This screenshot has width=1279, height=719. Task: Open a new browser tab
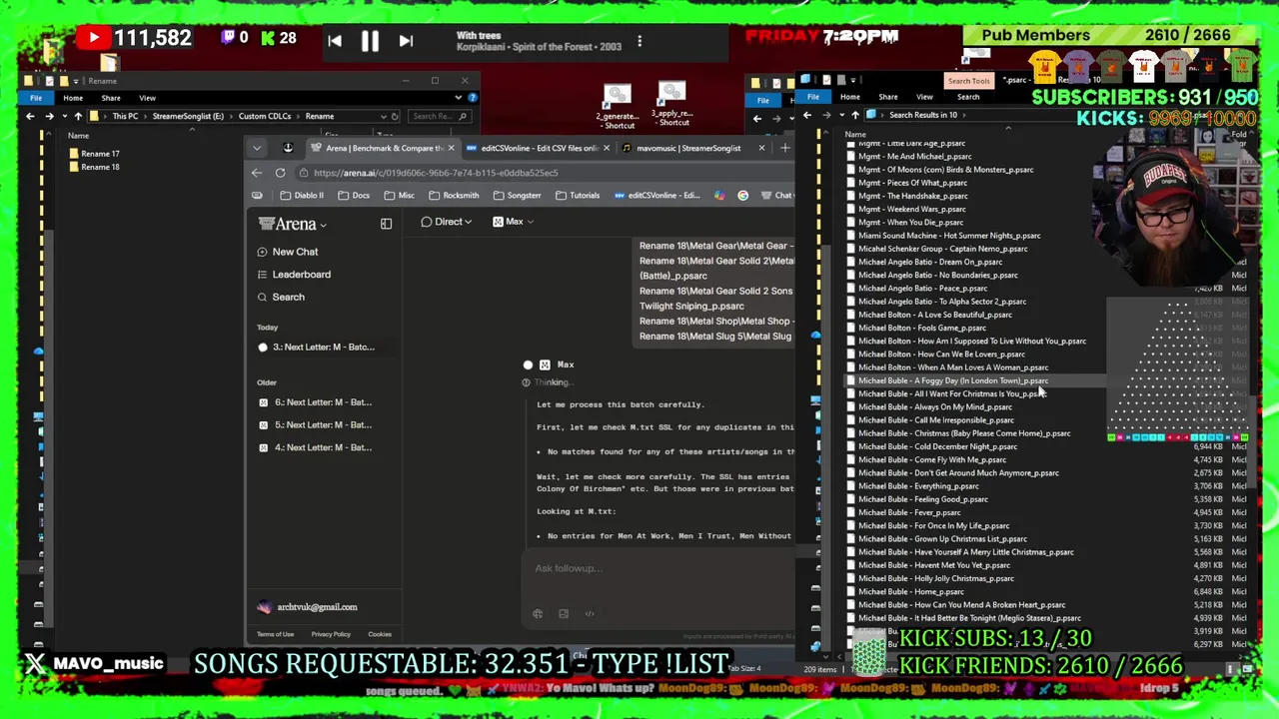[785, 148]
